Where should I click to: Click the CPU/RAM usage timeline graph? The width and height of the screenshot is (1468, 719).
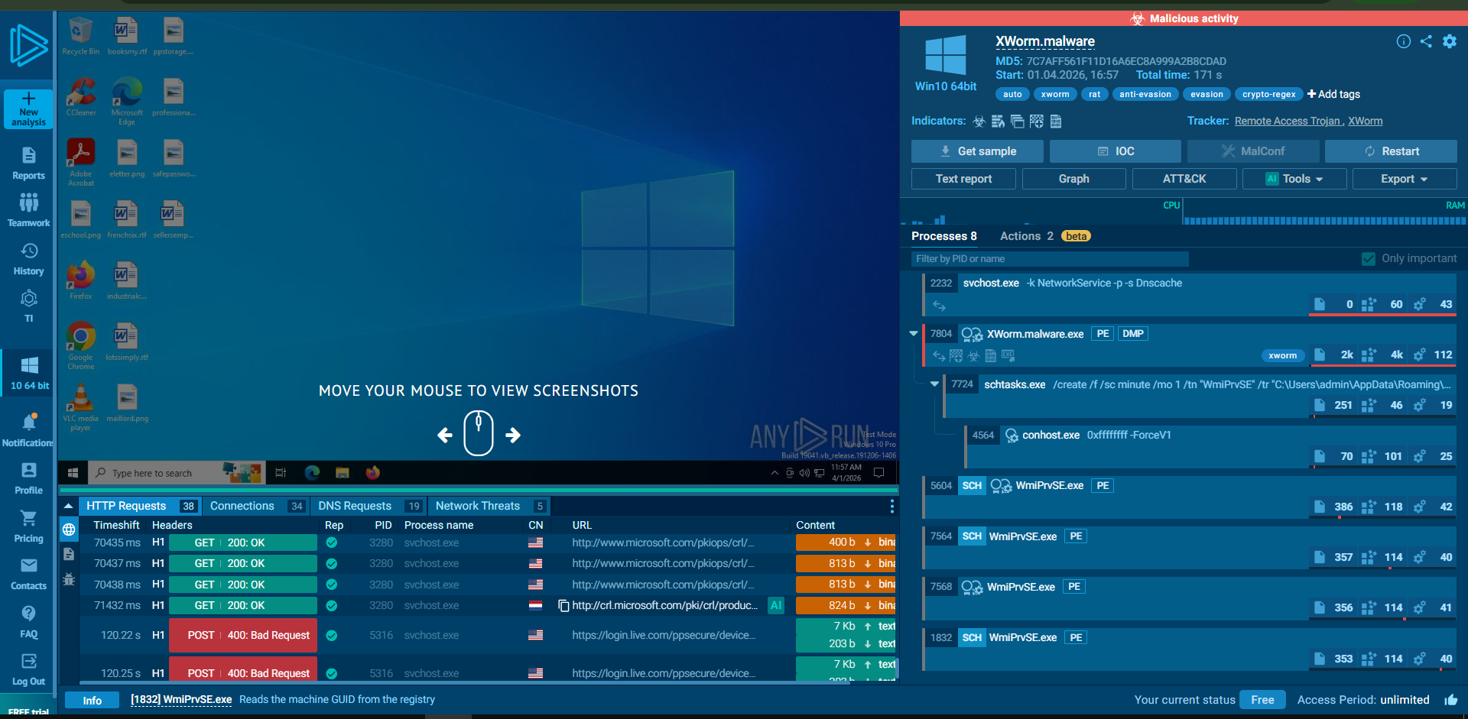pyautogui.click(x=1184, y=212)
